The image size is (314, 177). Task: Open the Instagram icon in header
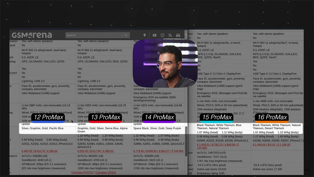(162, 35)
